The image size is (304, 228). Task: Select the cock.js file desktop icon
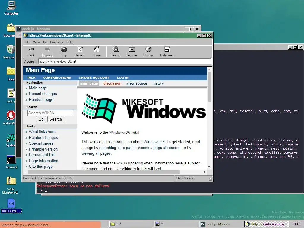pos(11,96)
